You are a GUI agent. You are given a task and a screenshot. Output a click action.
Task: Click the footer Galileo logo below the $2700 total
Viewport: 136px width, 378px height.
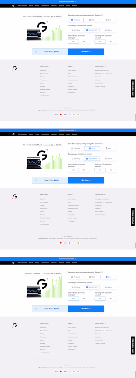(x=15, y=325)
